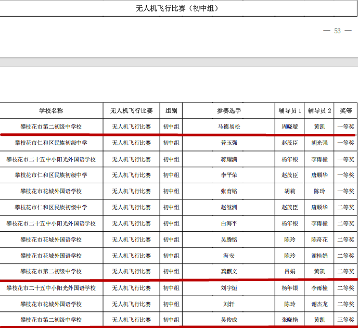Click the 奖等 column header
This screenshot has height=328, width=358.
pos(346,111)
